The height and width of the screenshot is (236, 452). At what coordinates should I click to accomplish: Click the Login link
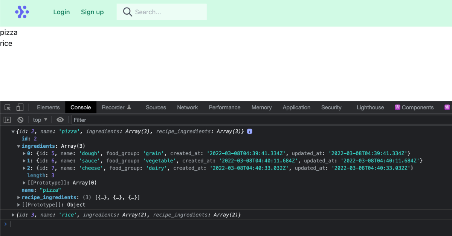(x=61, y=12)
